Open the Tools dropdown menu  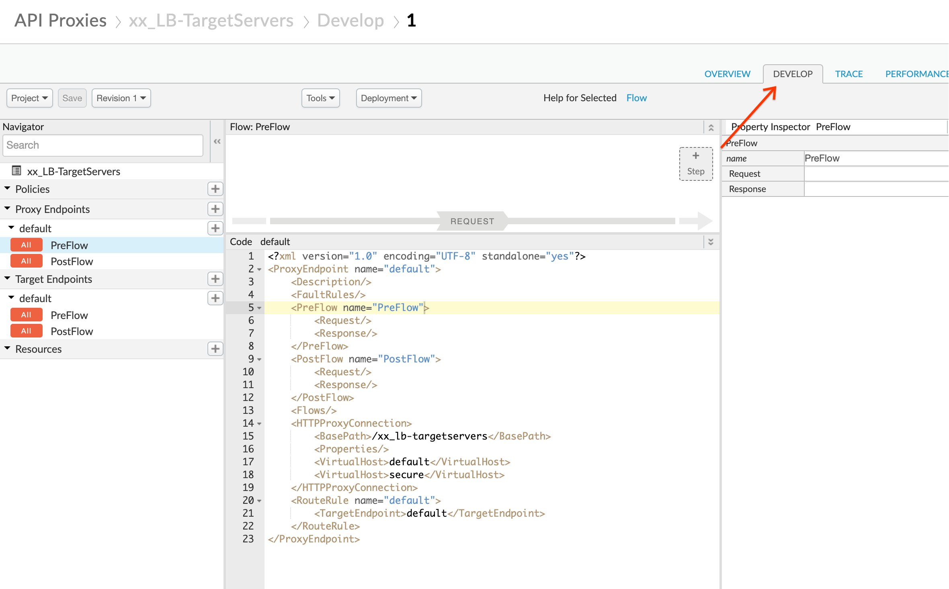pyautogui.click(x=320, y=98)
